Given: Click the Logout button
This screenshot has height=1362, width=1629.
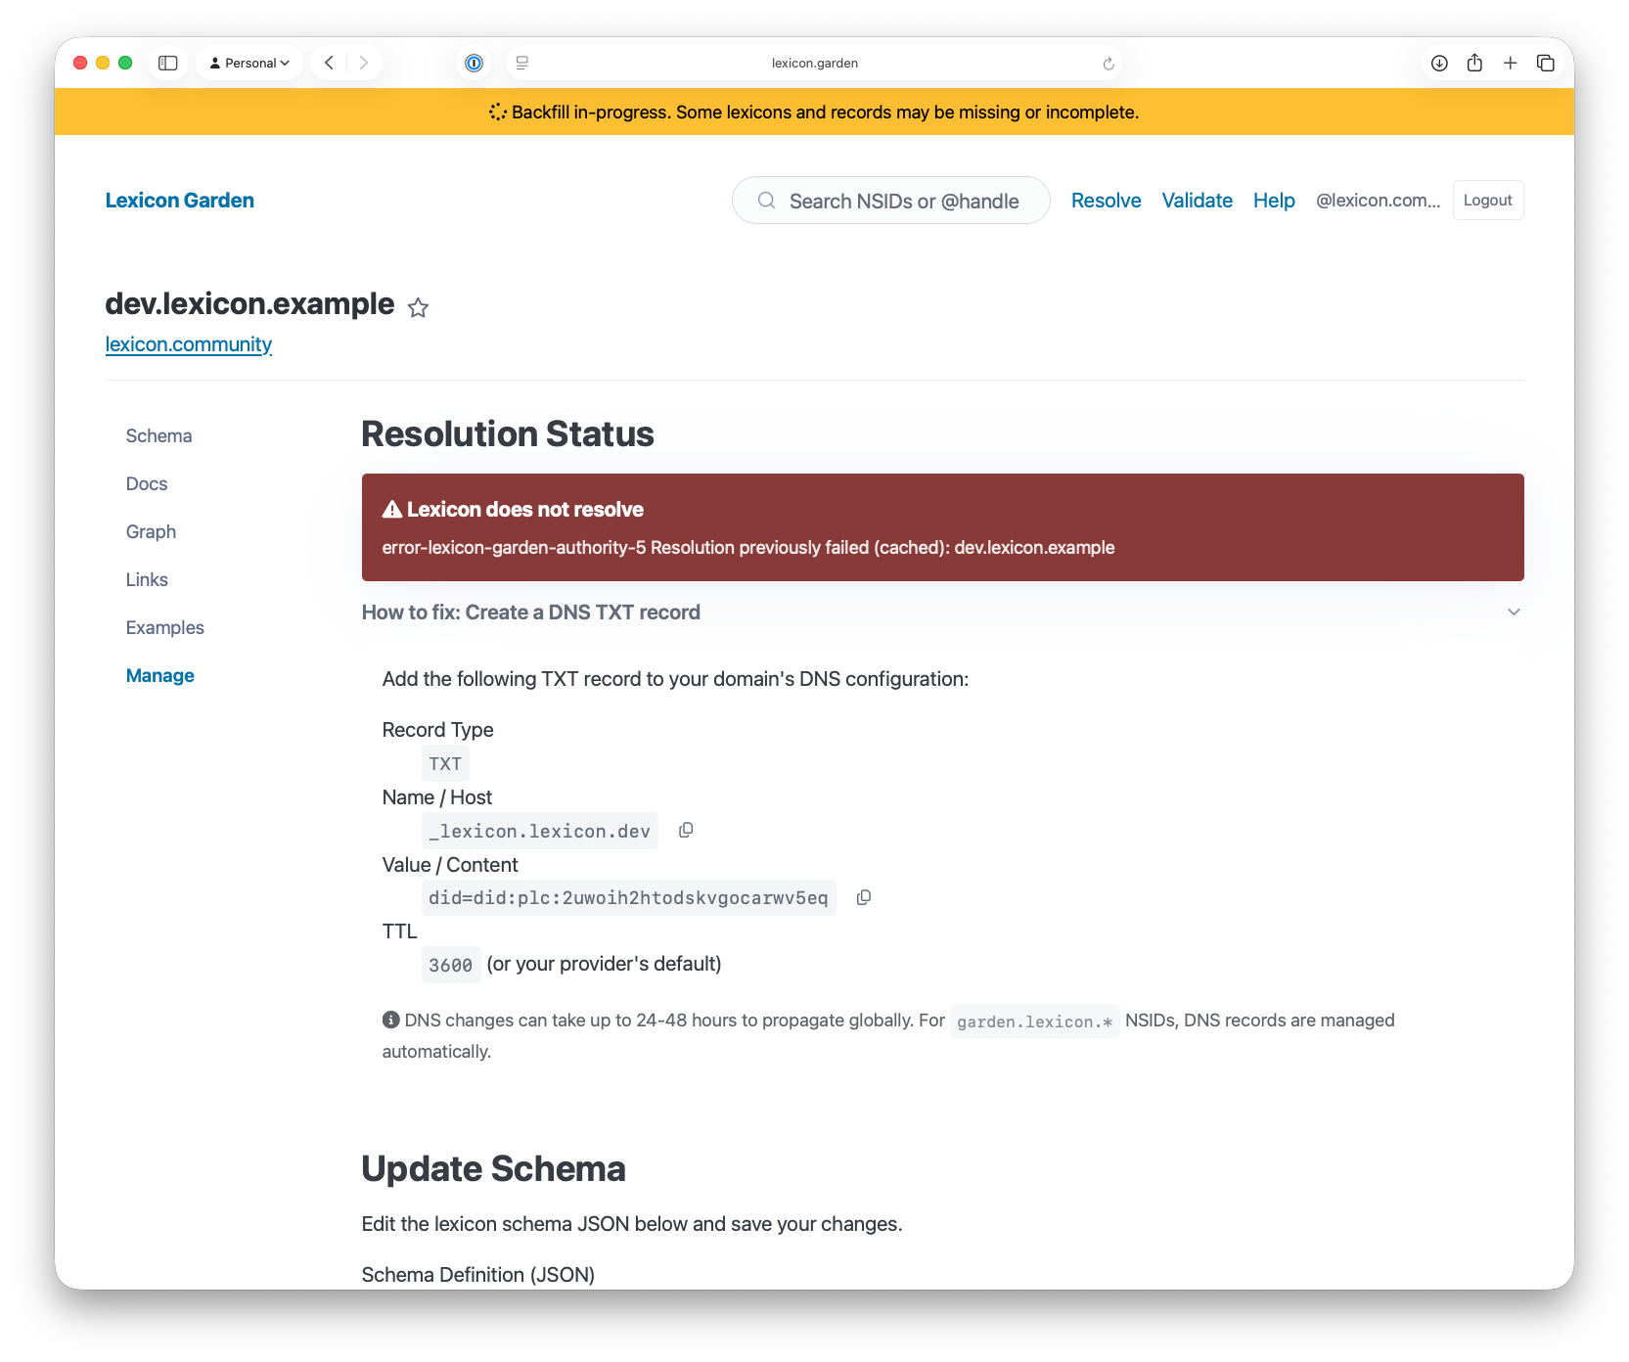Looking at the screenshot, I should [x=1487, y=201].
